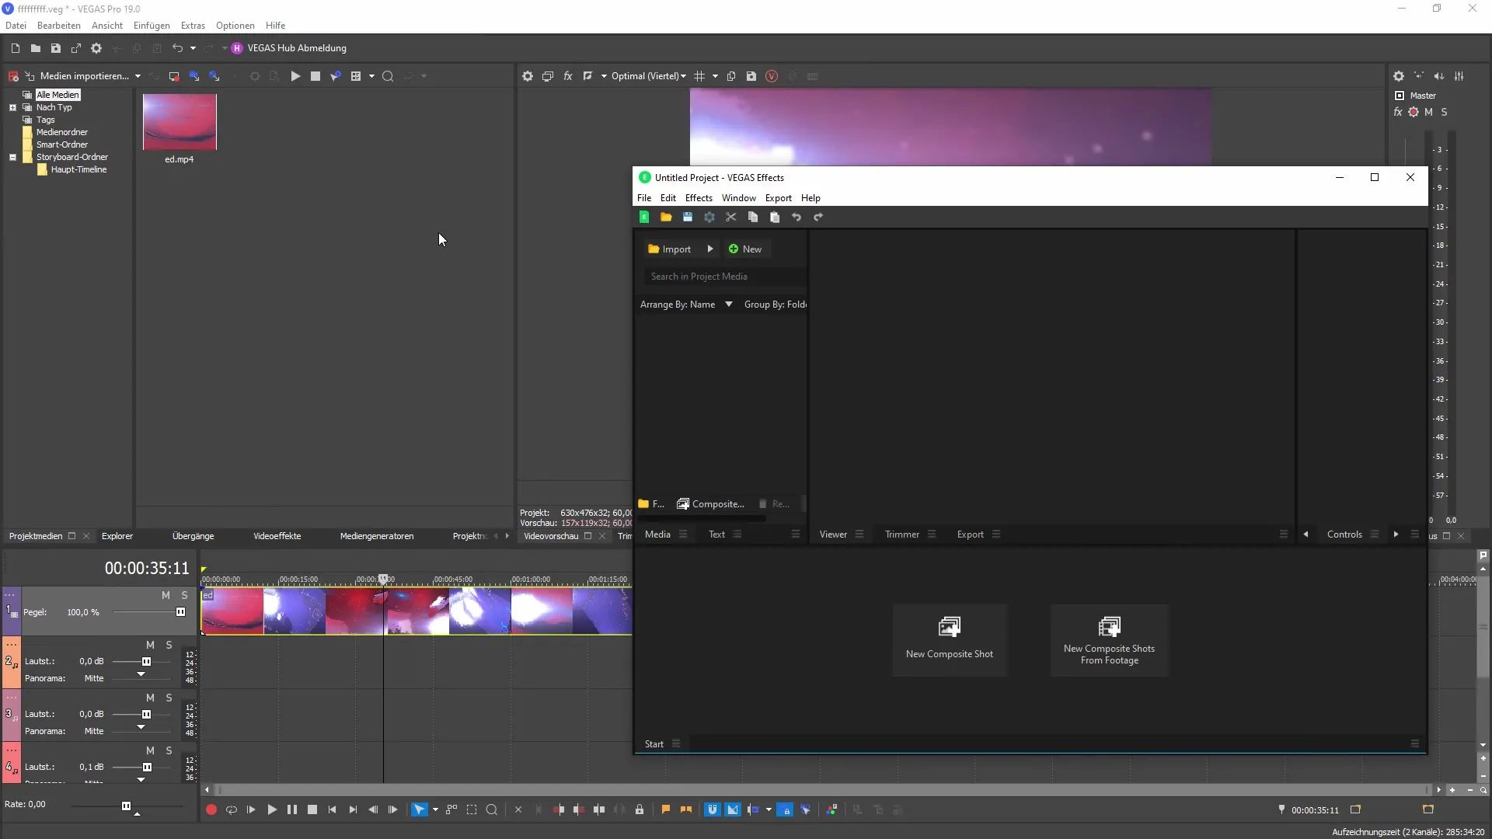Viewport: 1492px width, 839px height.
Task: Click the lock event icon in edit toolbar
Action: pos(640,809)
